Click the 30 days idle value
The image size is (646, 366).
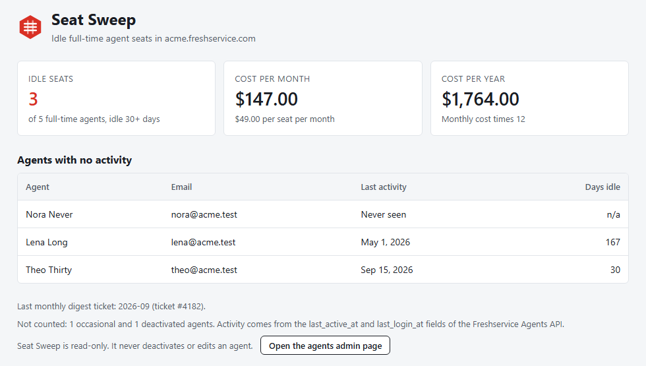click(x=615, y=270)
